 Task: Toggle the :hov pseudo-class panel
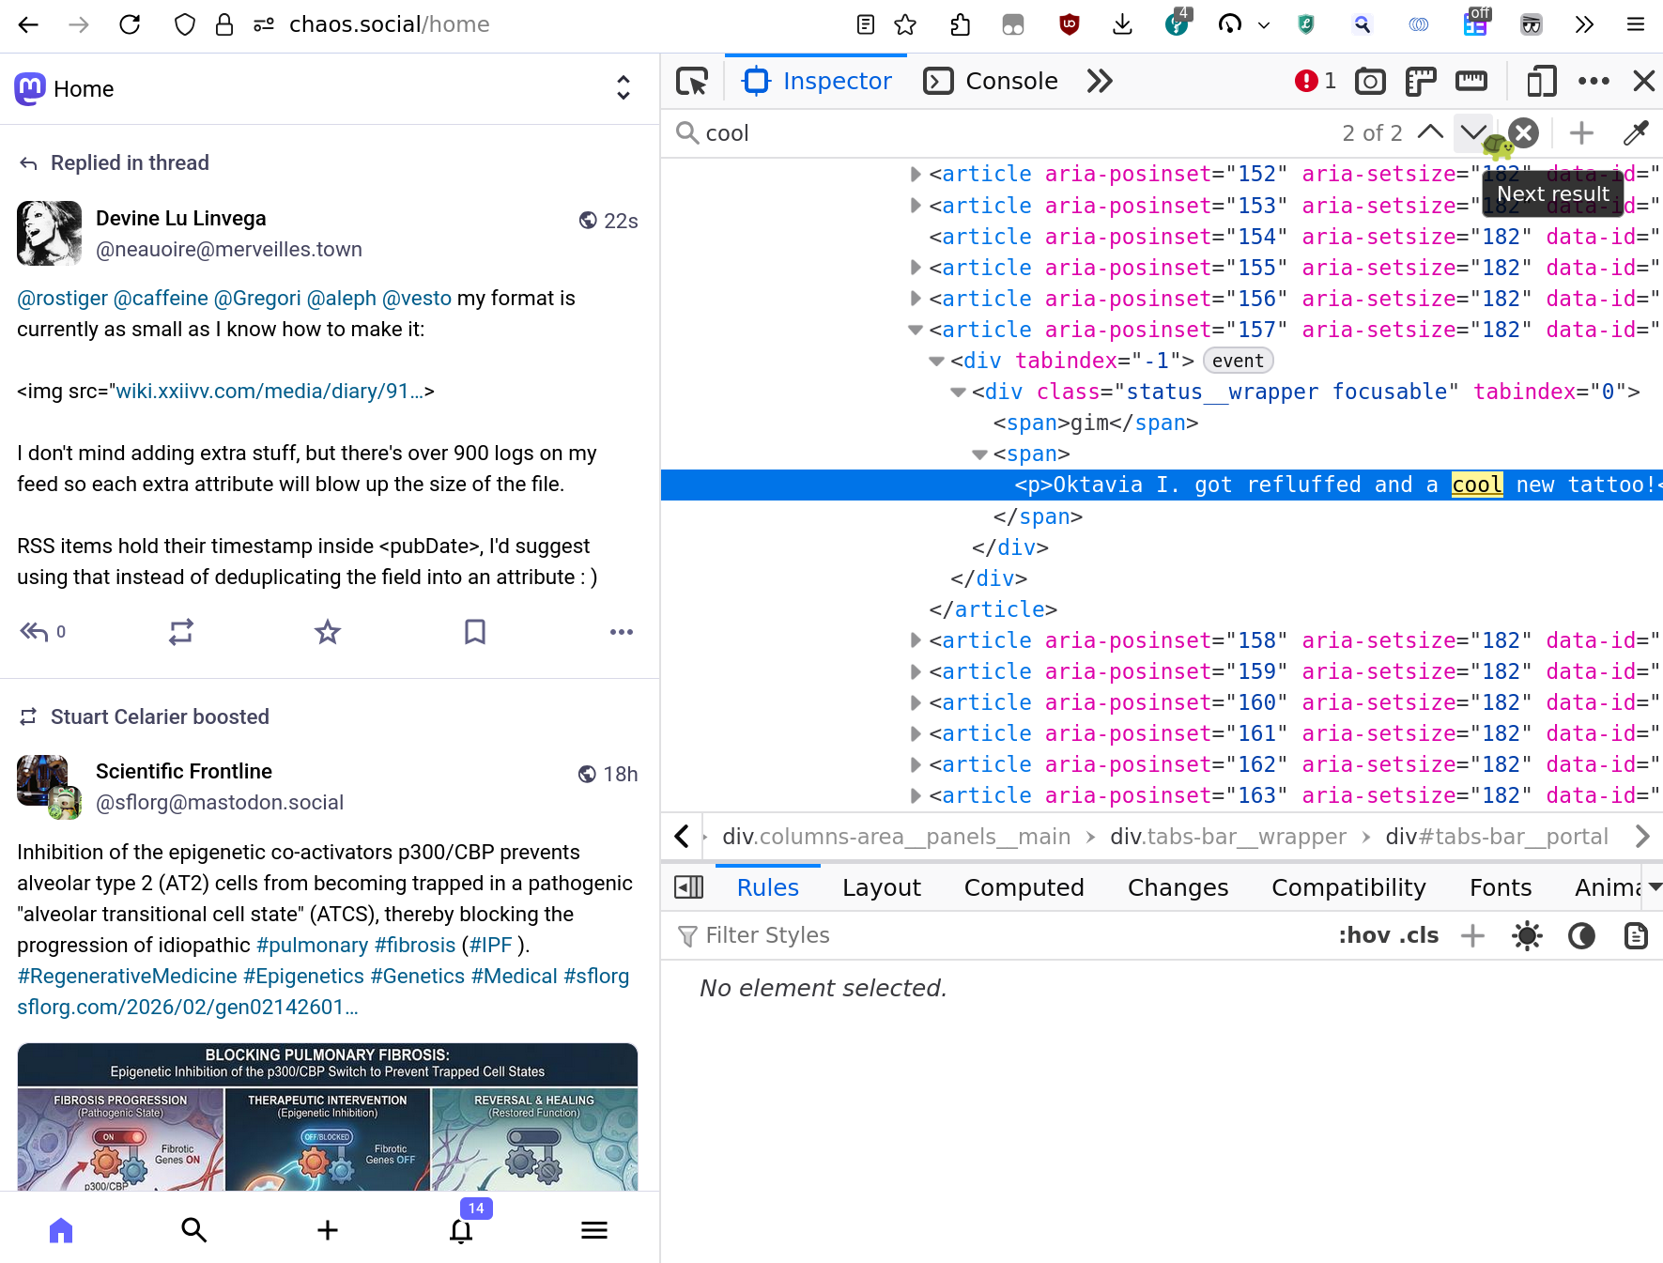[1363, 935]
